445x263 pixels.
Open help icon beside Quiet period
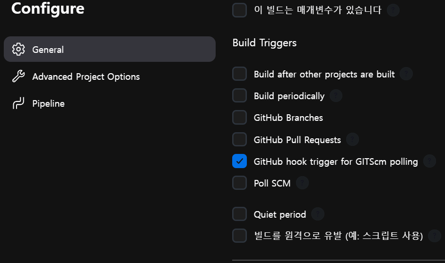click(x=318, y=214)
